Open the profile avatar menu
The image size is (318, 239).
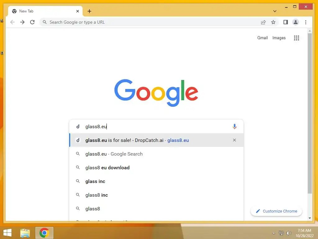(296, 22)
